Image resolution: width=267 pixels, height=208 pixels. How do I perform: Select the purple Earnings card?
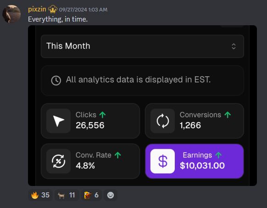pyautogui.click(x=195, y=161)
